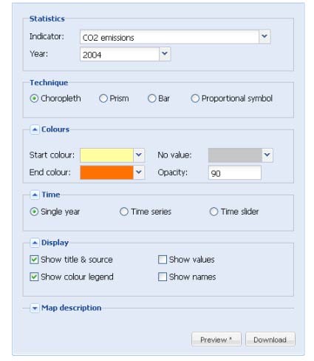Viewport: 314px width, 361px height.
Task: Open the Indicator dropdown arrow
Action: (x=264, y=36)
